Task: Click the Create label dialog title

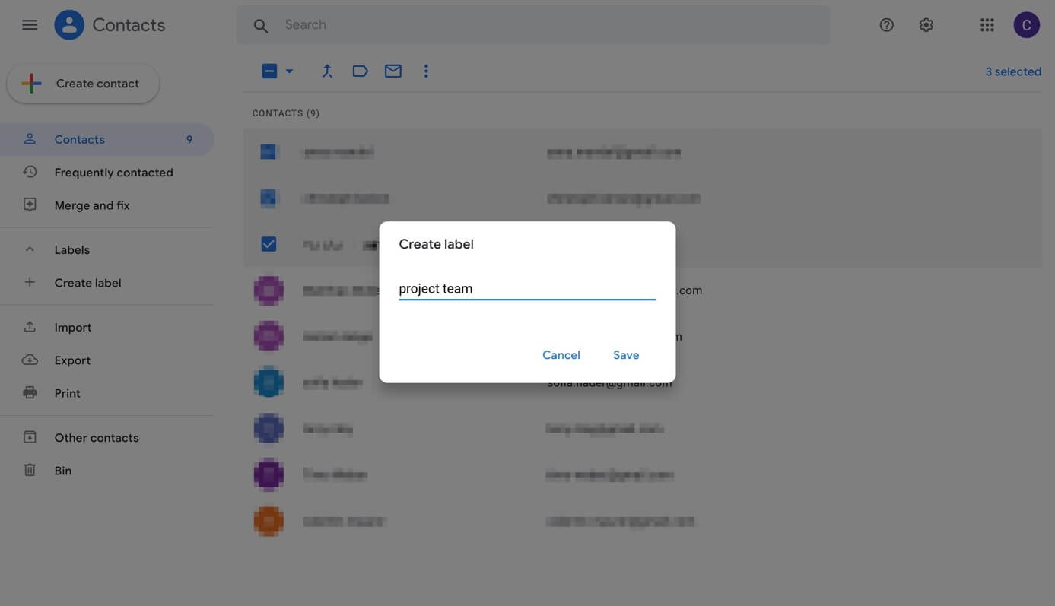Action: tap(437, 244)
